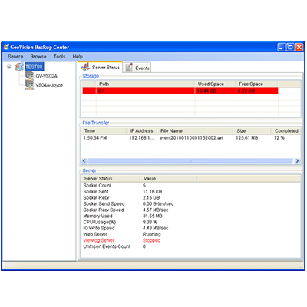Select the Viewlog Server Stopped row
This screenshot has height=307, width=307.
pyautogui.click(x=122, y=240)
